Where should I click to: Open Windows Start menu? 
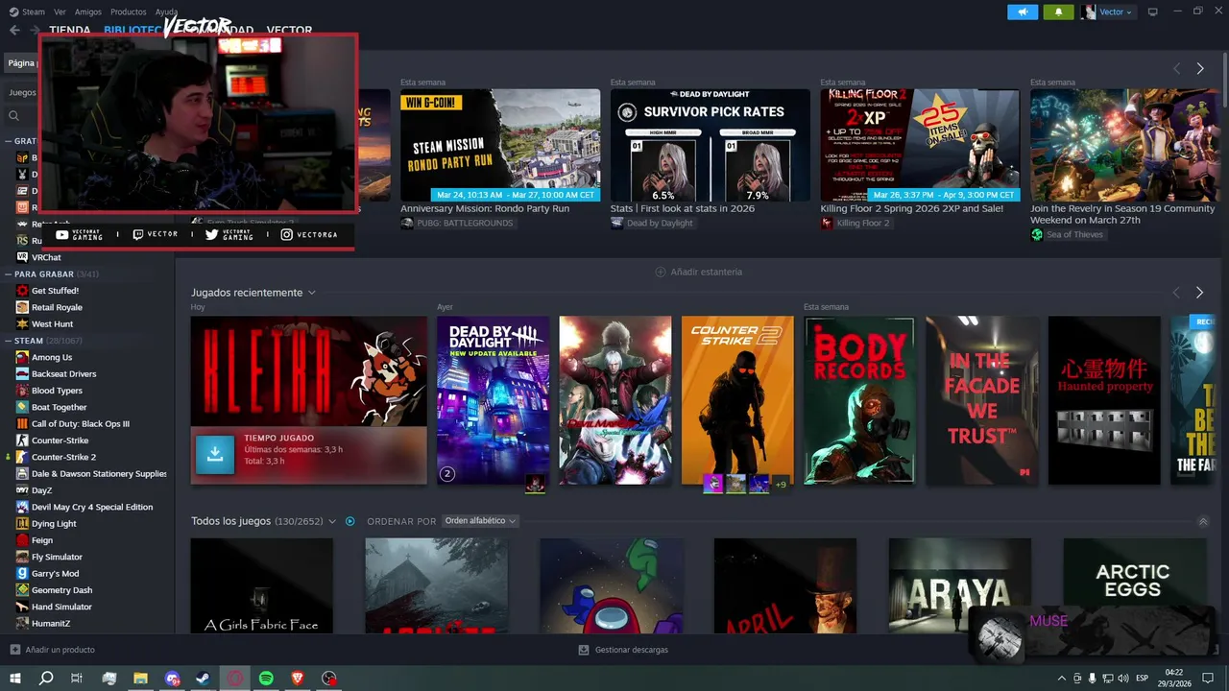click(x=15, y=679)
